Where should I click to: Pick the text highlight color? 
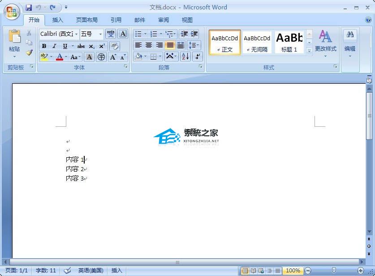pyautogui.click(x=44, y=57)
